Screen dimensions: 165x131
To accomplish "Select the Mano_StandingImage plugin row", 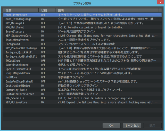I will (82, 19).
